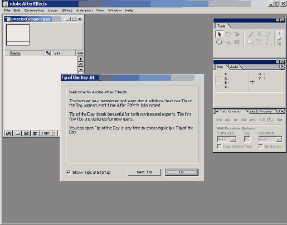The height and width of the screenshot is (225, 287).
Task: Switch to the Audio tab
Action: 234,67
